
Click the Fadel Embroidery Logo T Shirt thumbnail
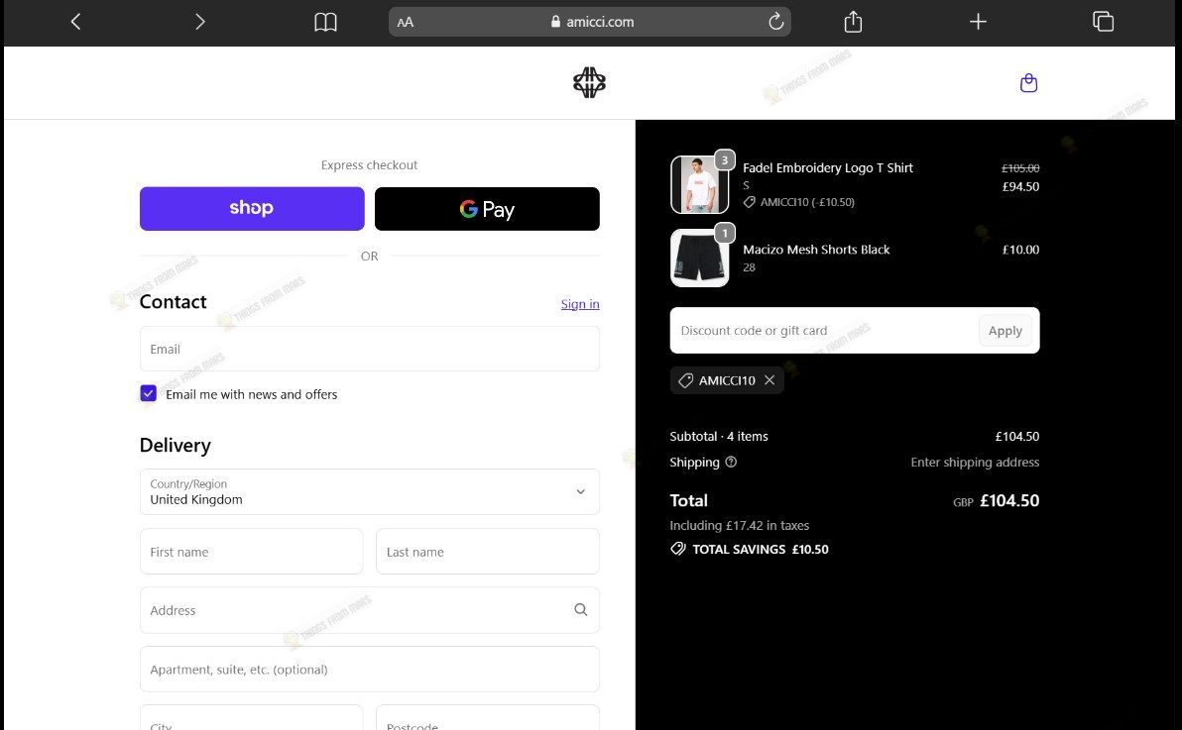click(x=699, y=184)
